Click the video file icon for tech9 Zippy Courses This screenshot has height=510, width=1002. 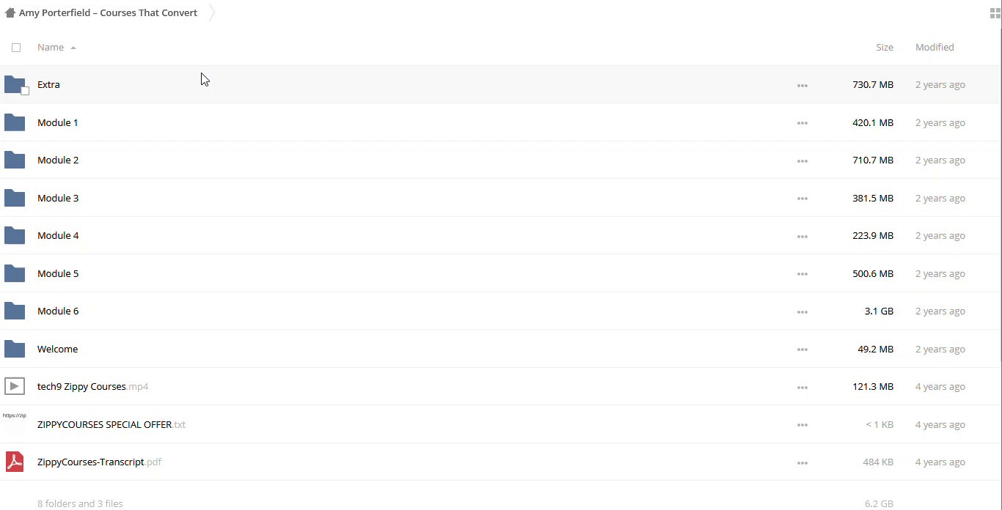[15, 386]
